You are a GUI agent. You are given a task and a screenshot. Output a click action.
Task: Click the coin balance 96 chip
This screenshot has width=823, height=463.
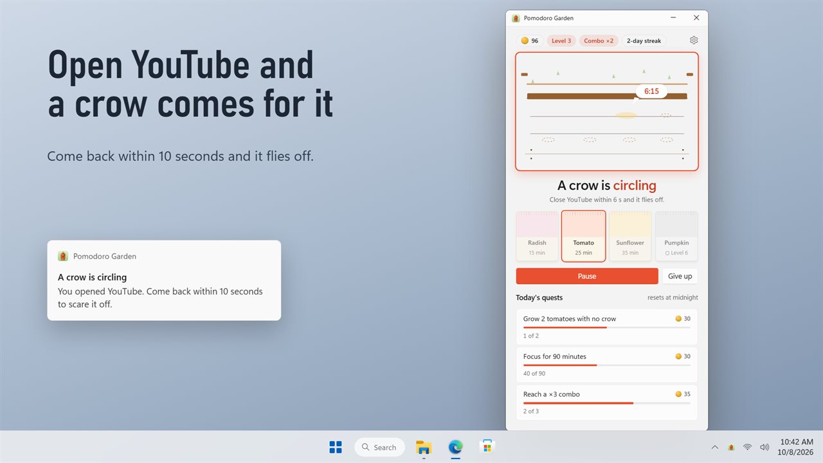point(530,41)
